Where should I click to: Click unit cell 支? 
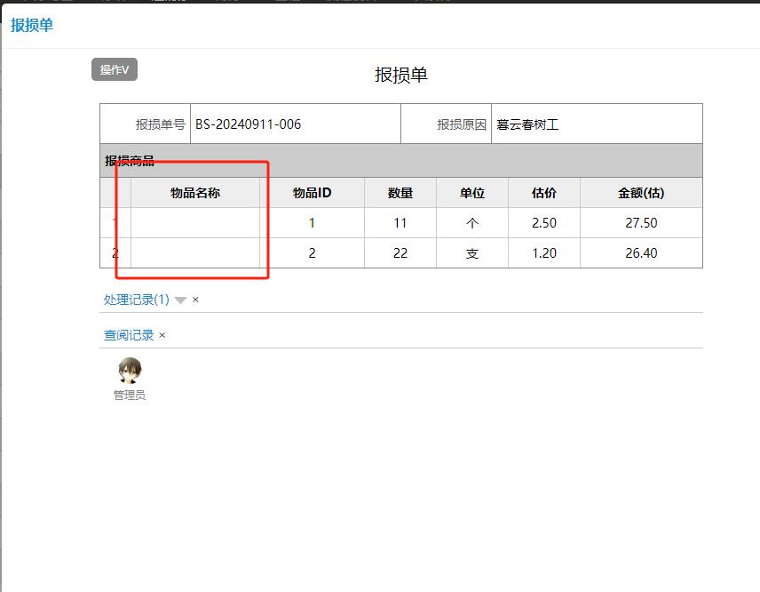pos(472,253)
